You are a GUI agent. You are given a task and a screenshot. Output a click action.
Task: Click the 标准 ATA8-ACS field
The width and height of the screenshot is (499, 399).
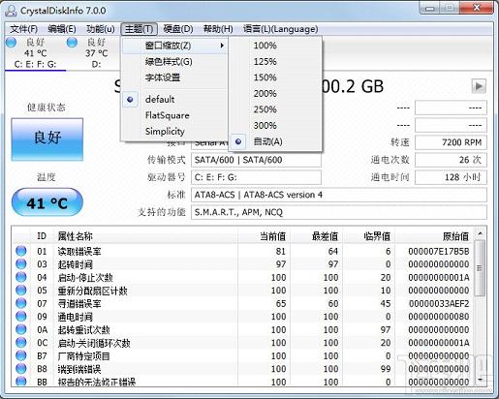(339, 195)
